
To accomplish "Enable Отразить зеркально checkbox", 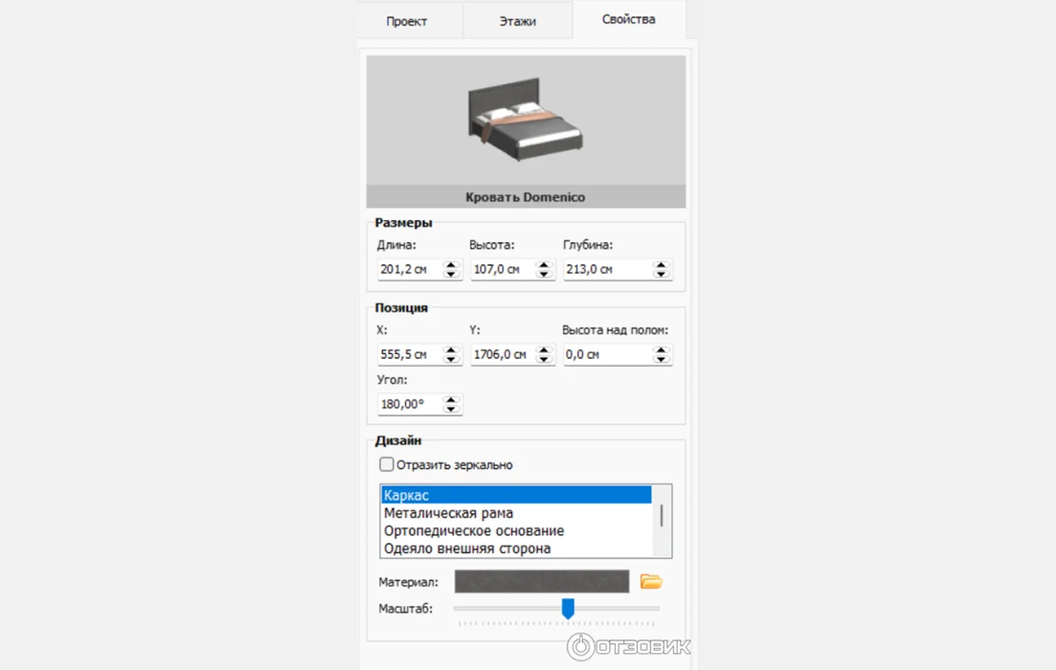I will (386, 465).
